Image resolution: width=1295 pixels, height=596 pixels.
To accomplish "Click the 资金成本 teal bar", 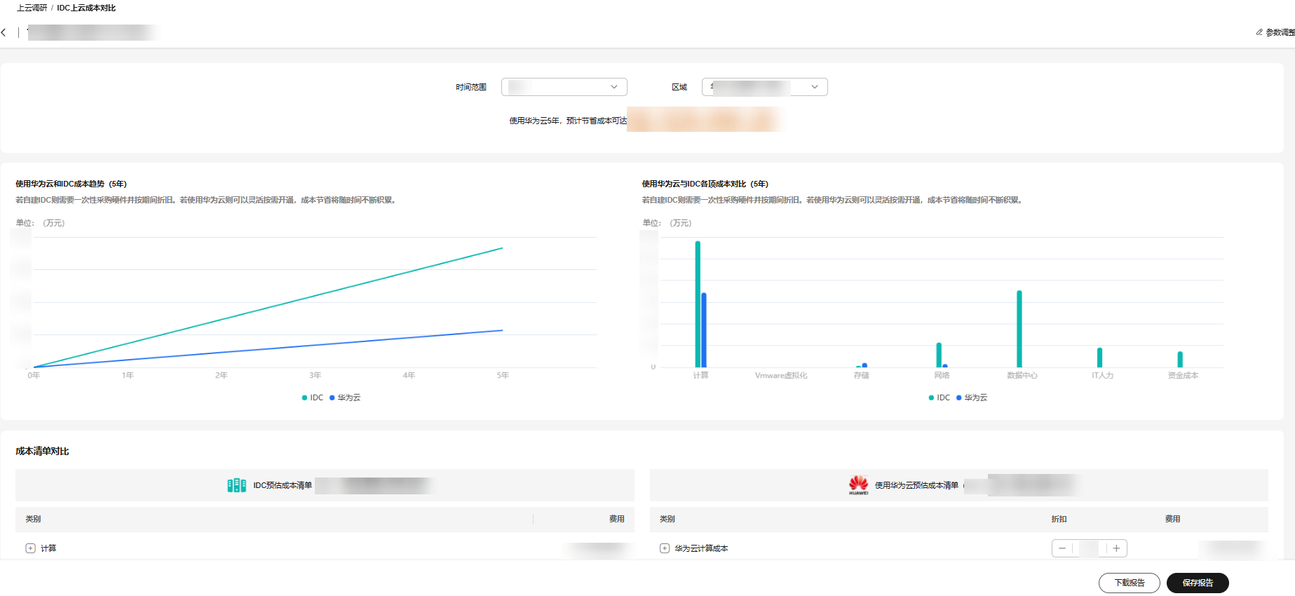I will (x=1180, y=359).
